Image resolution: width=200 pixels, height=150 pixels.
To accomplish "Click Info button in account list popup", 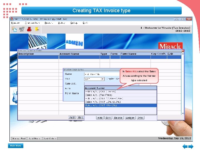I will pos(140,118).
